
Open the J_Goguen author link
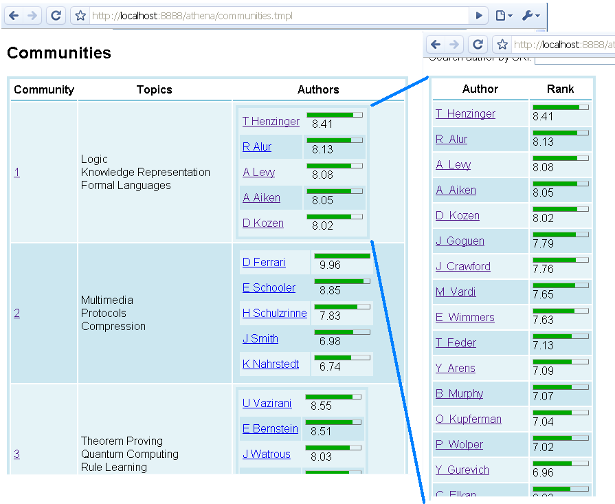tap(460, 241)
